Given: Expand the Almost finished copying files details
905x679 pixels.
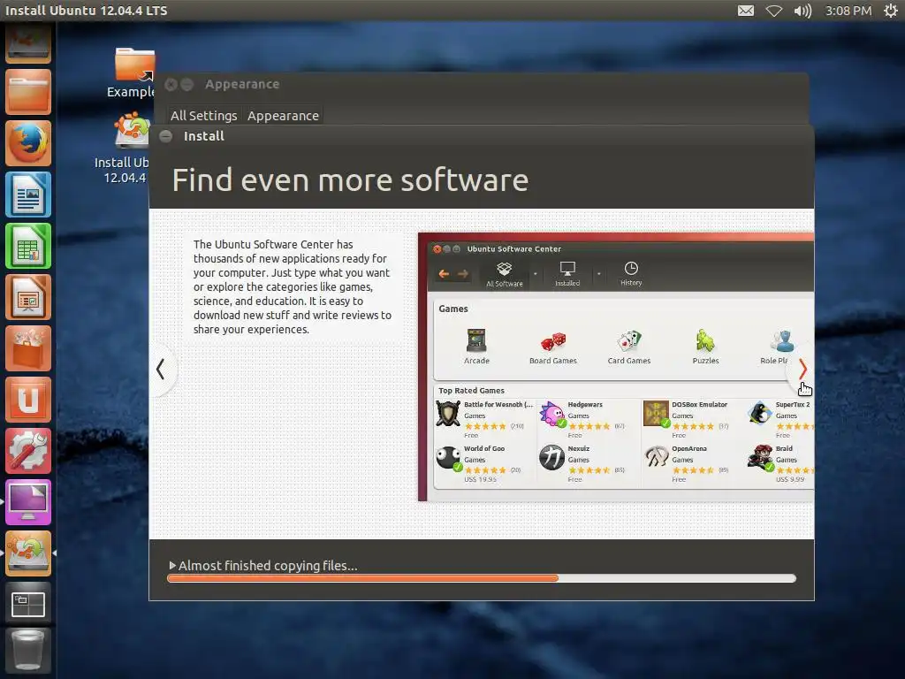Looking at the screenshot, I should pos(172,566).
